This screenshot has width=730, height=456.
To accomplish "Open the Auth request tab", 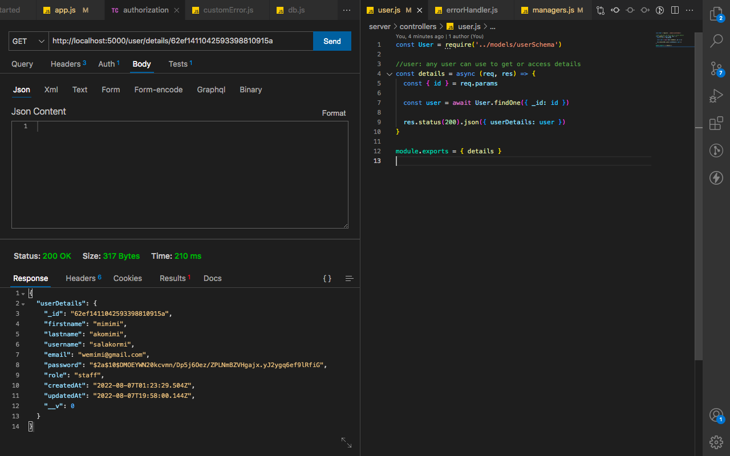I will 108,64.
